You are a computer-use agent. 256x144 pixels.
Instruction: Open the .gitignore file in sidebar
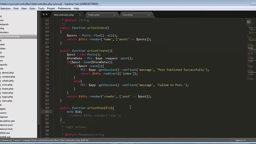pos(4,117)
